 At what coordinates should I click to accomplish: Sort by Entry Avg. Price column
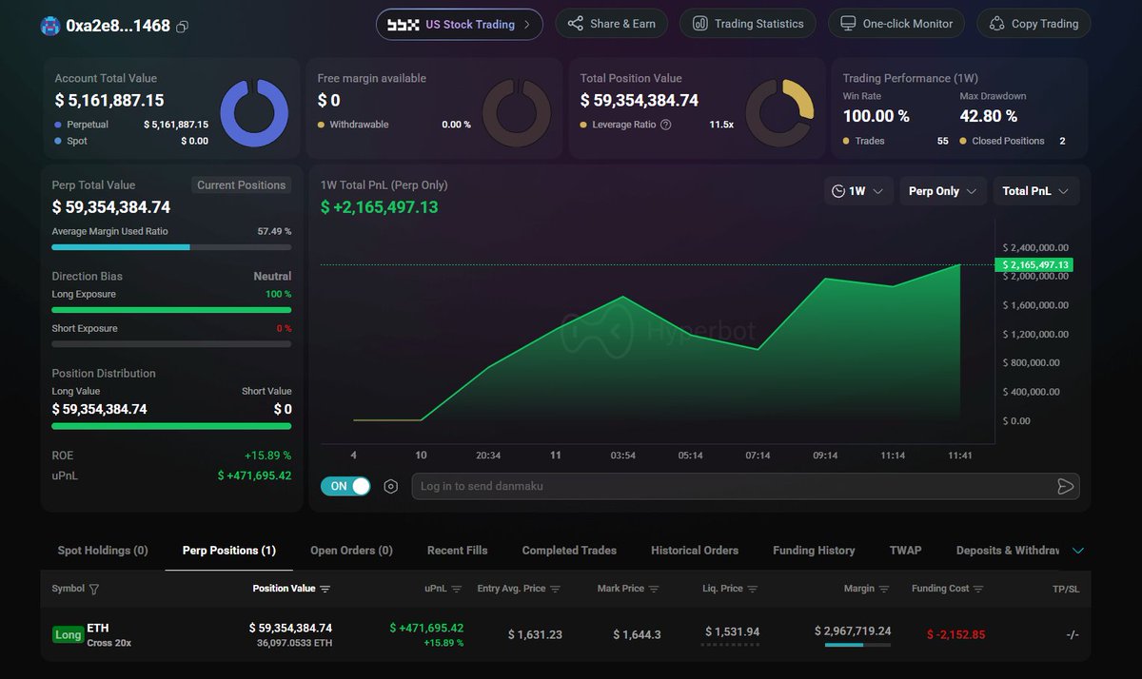(x=555, y=589)
